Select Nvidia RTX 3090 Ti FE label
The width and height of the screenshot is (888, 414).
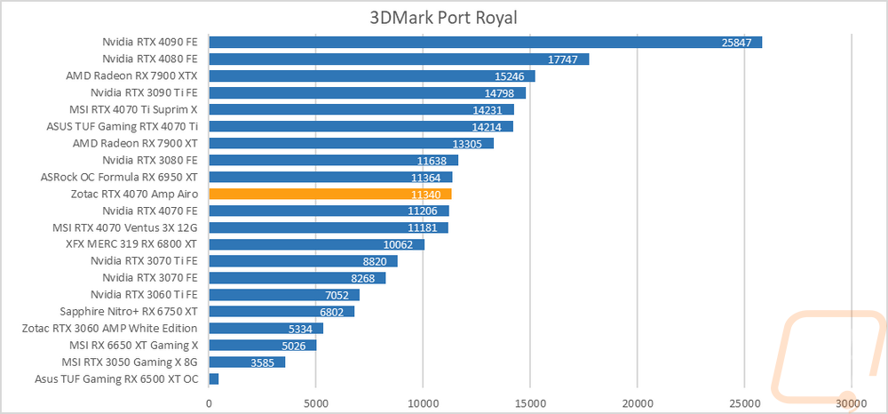(145, 92)
